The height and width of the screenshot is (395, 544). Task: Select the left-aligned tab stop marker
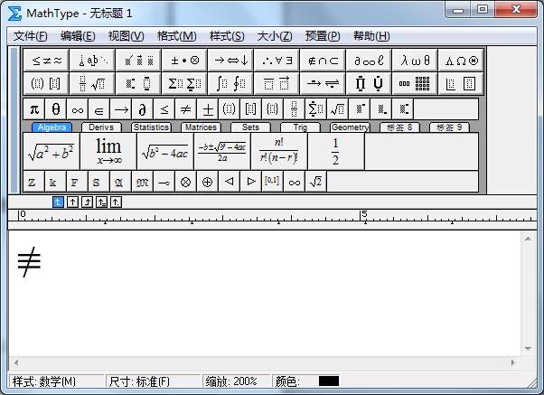pos(58,202)
